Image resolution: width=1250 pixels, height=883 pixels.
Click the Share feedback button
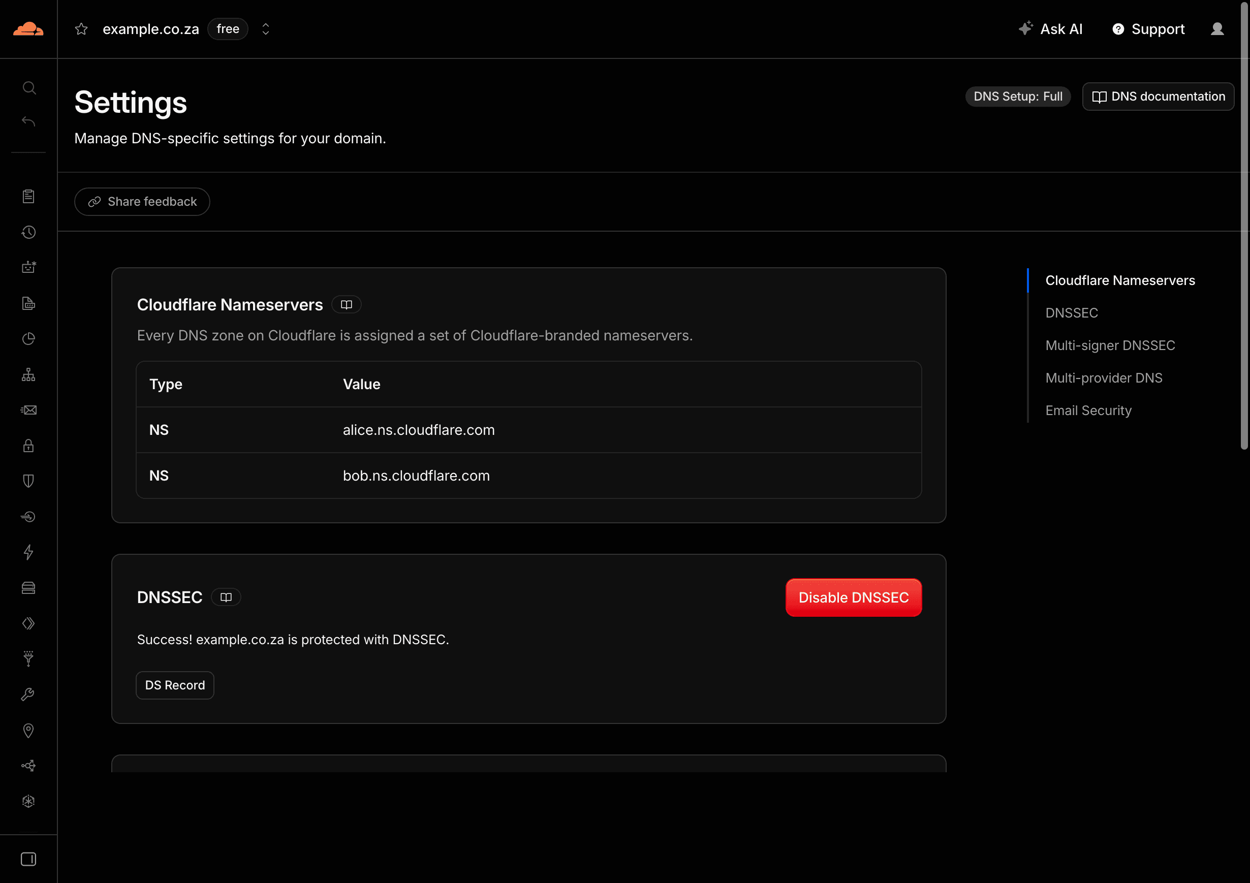(x=142, y=202)
